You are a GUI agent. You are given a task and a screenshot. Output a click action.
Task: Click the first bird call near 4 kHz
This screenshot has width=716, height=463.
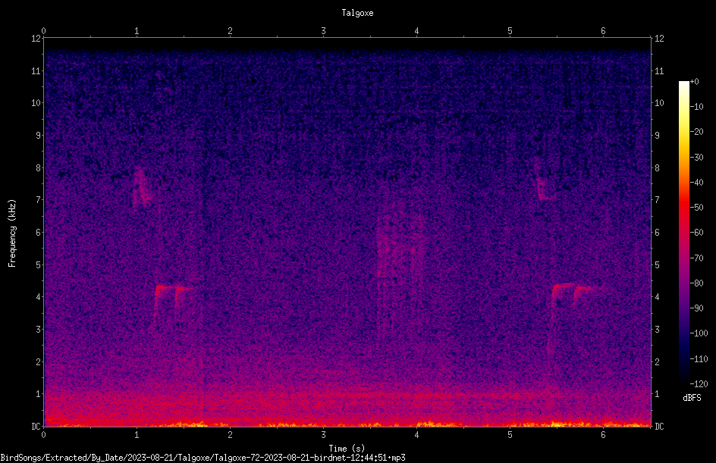[174, 305]
